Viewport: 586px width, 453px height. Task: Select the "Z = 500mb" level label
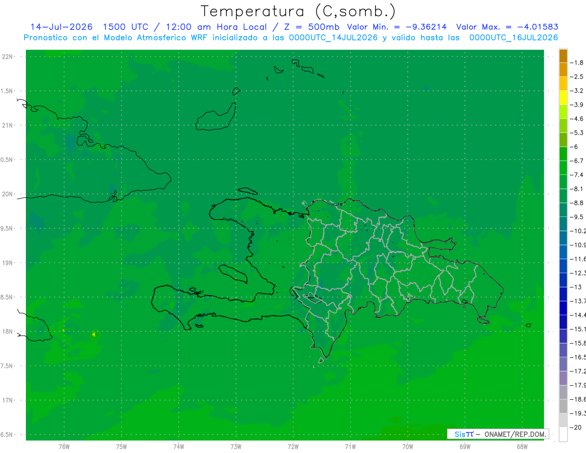(312, 27)
